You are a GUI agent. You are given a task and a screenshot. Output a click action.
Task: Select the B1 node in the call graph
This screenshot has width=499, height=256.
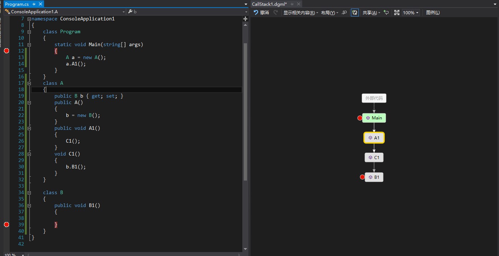click(374, 177)
